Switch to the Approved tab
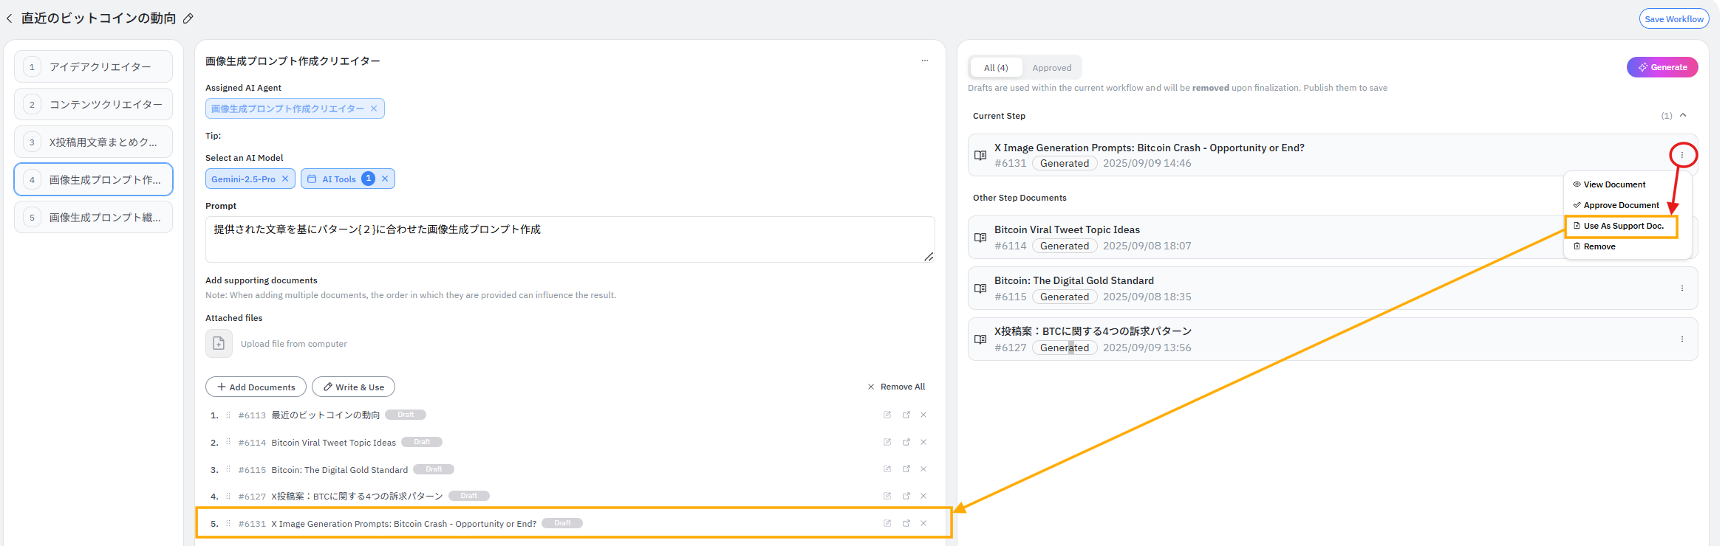Screen dimensions: 1728x546 (1051, 68)
